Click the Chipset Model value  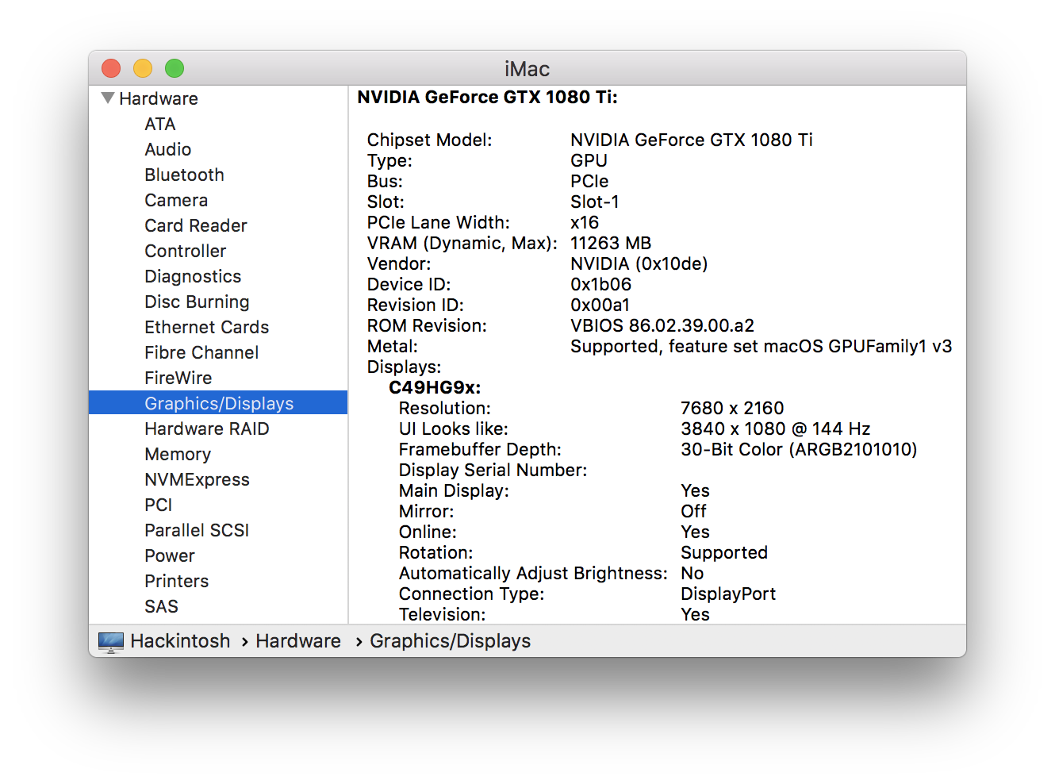pyautogui.click(x=692, y=140)
